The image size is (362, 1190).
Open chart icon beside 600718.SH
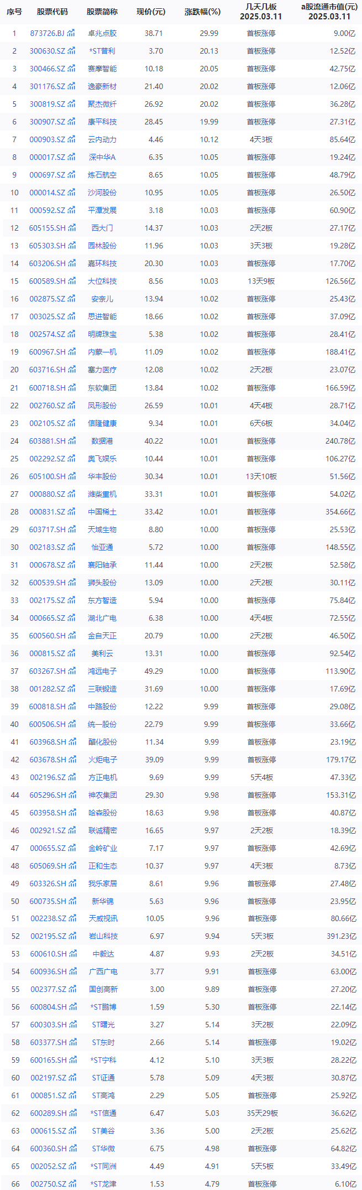[71, 388]
